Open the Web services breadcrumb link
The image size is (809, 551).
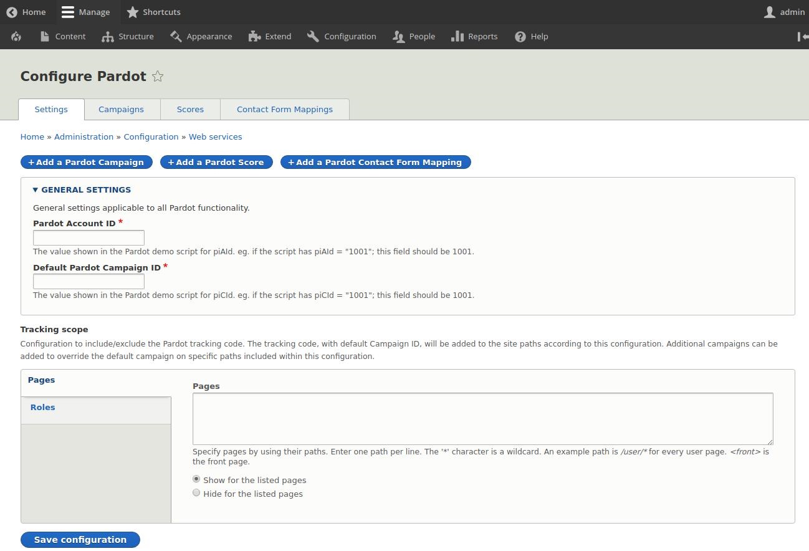[215, 137]
